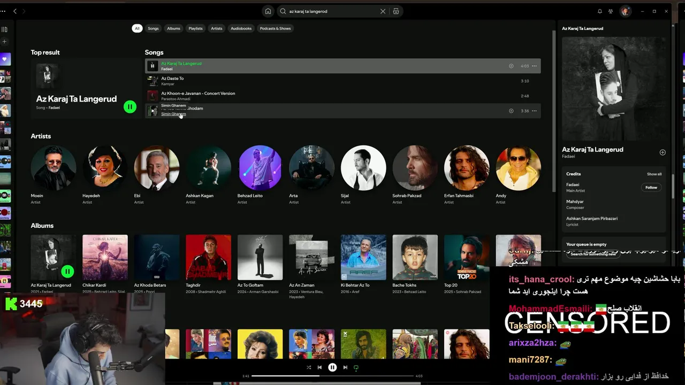685x385 pixels.
Task: Open Hayedeh artist profile
Action: click(105, 168)
